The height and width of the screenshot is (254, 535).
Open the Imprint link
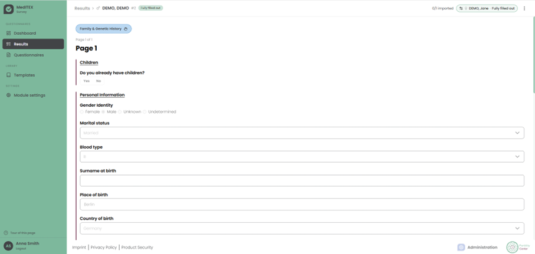pos(79,247)
